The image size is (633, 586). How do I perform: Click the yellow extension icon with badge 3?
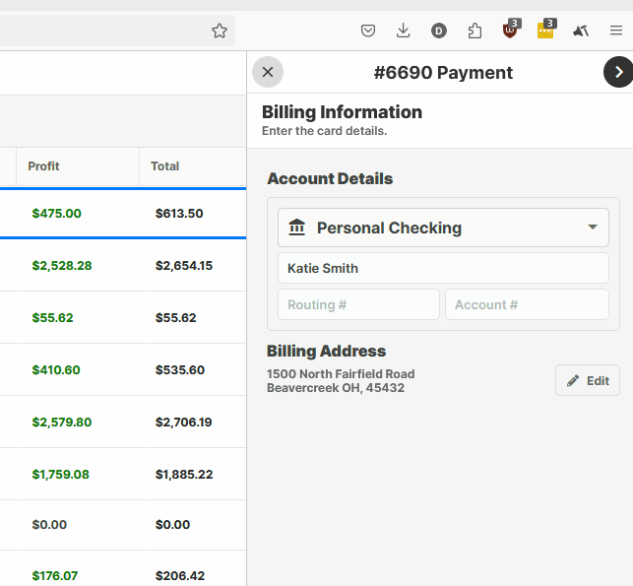pyautogui.click(x=546, y=30)
